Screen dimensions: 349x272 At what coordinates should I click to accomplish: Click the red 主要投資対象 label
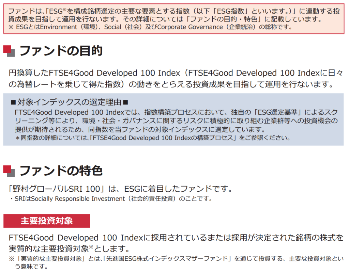click(47, 221)
